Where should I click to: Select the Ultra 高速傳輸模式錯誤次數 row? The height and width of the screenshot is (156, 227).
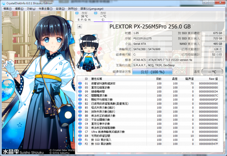[x=148, y=132]
